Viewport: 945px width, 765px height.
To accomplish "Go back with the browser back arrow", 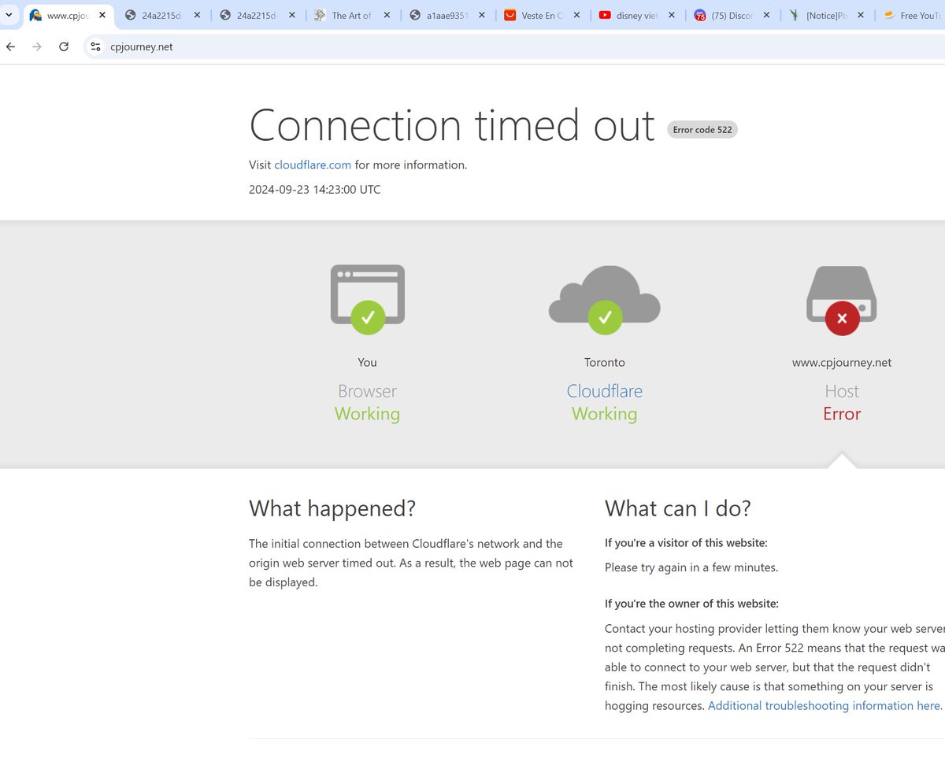I will click(10, 47).
